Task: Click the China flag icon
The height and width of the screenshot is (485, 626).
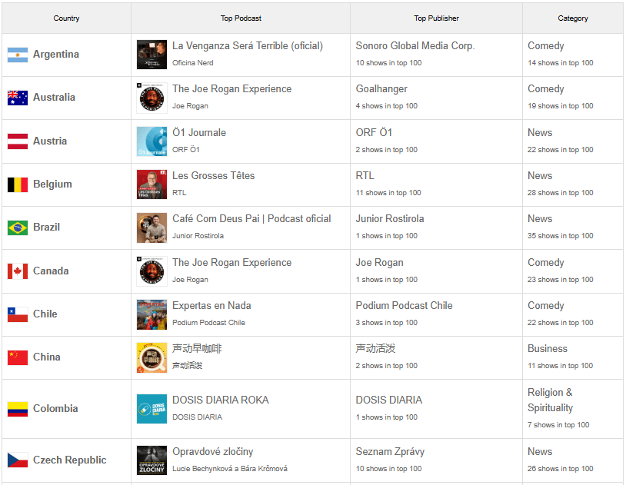Action: point(18,357)
